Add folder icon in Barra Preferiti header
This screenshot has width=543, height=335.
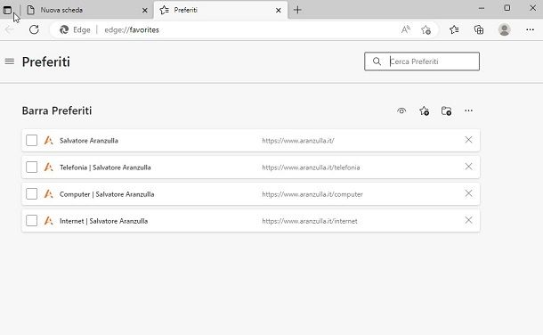(446, 110)
